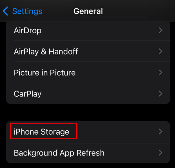The image size is (175, 168).
Task: Click the arrow next to AirPlay & Handoff
Action: [160, 51]
